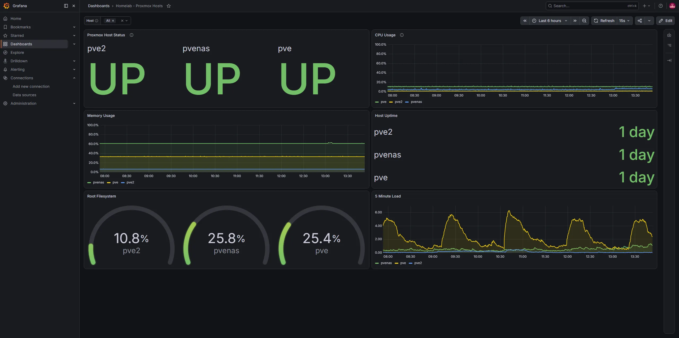
Task: Collapse the Connections section chevron
Action: pyautogui.click(x=74, y=78)
